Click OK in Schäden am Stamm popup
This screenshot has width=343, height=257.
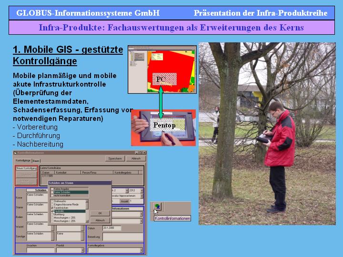100,213
